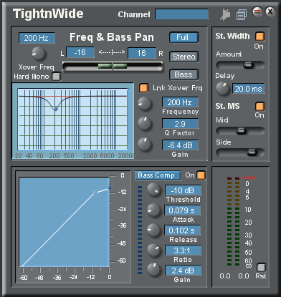This screenshot has height=297, width=281.
Task: Click the Mid level slider
Action: (240, 131)
